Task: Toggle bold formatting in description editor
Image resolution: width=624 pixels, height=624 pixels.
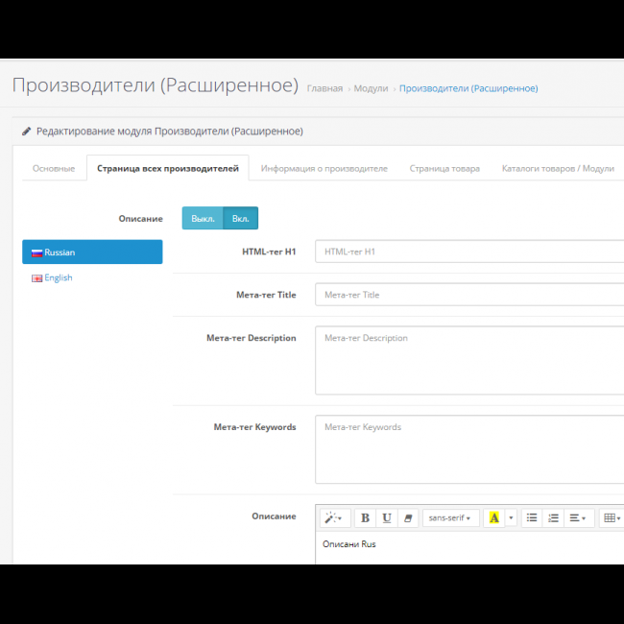Action: tap(365, 517)
